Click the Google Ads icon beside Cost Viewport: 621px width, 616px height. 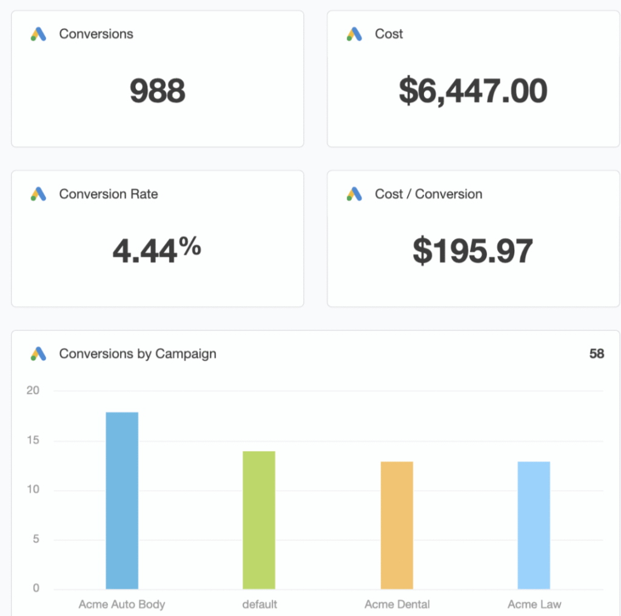point(354,35)
